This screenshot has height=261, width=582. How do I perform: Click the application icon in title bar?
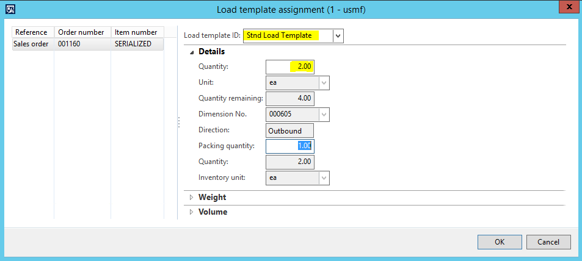click(10, 9)
